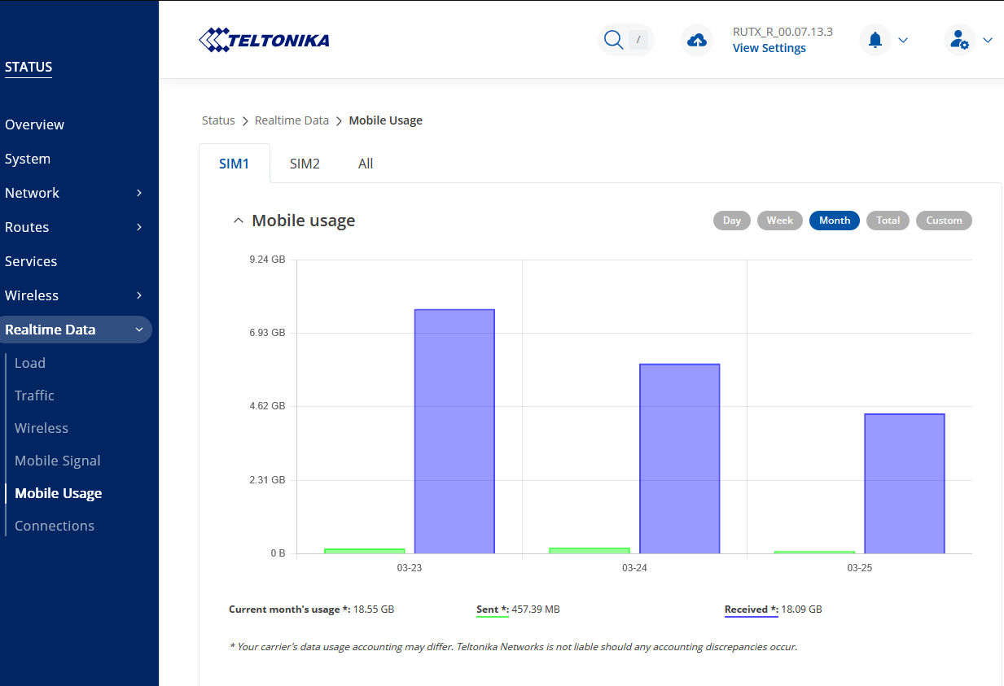Click the notifications bell icon

875,40
